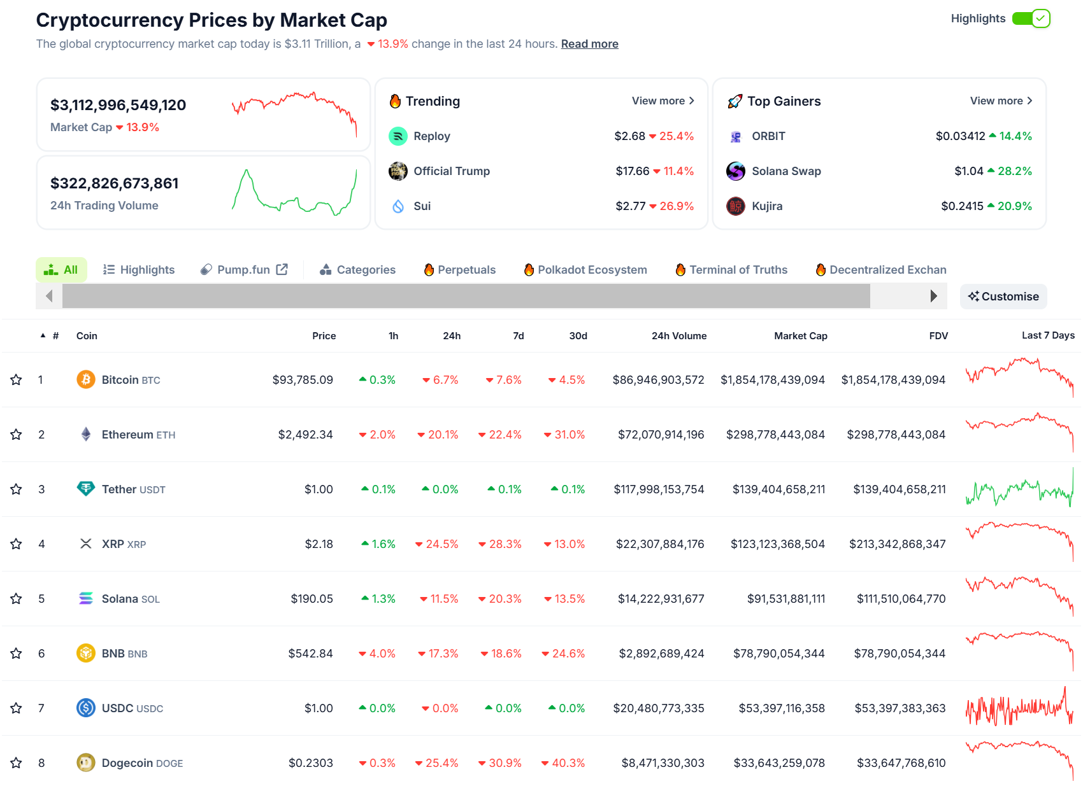
Task: Favorite Tether with its star
Action: click(17, 489)
